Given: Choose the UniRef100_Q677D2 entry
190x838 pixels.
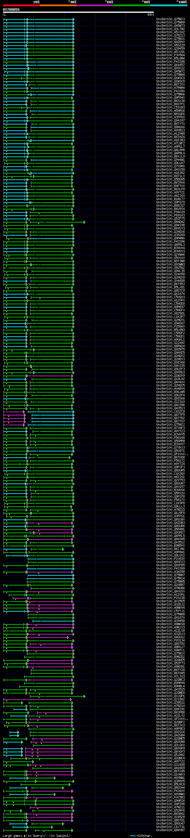Looking at the screenshot, I should pyautogui.click(x=170, y=418).
